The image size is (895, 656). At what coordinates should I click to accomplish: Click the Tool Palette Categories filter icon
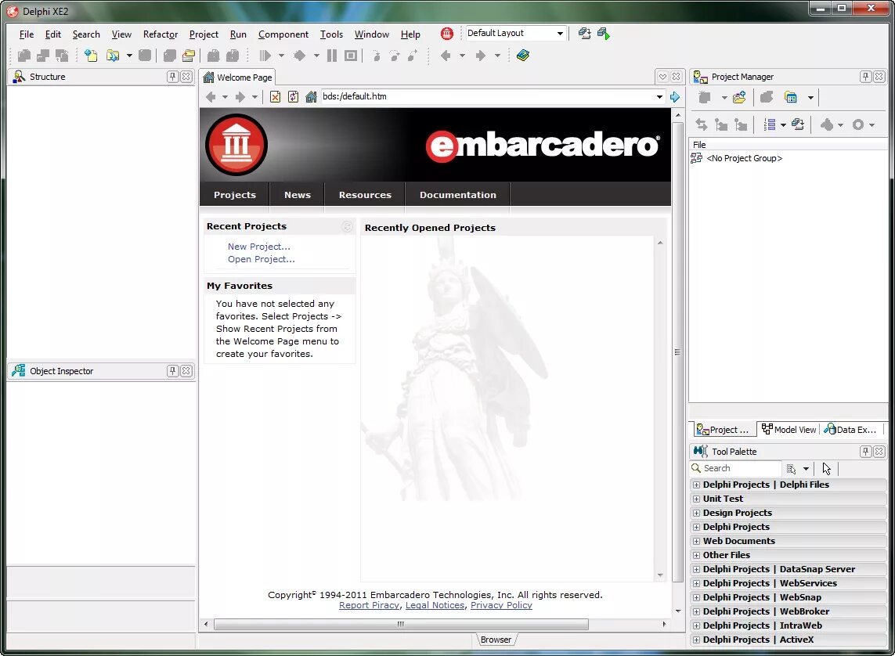(x=791, y=469)
